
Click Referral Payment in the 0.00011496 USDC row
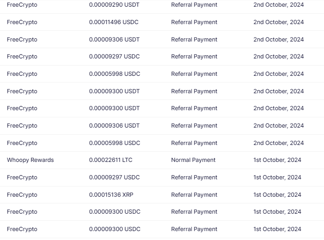click(x=194, y=22)
